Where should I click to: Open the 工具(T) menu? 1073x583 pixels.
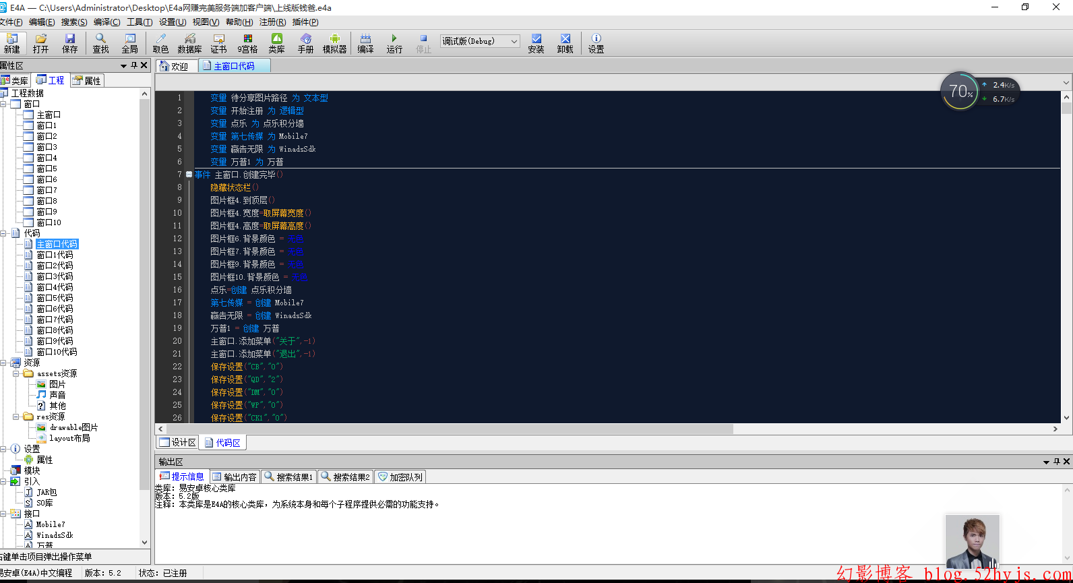click(140, 22)
